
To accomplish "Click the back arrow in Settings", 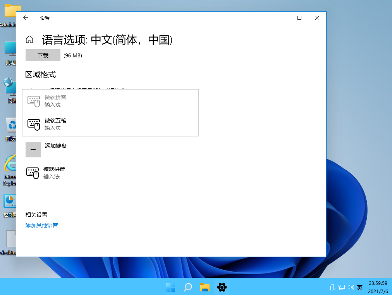I will 25,18.
